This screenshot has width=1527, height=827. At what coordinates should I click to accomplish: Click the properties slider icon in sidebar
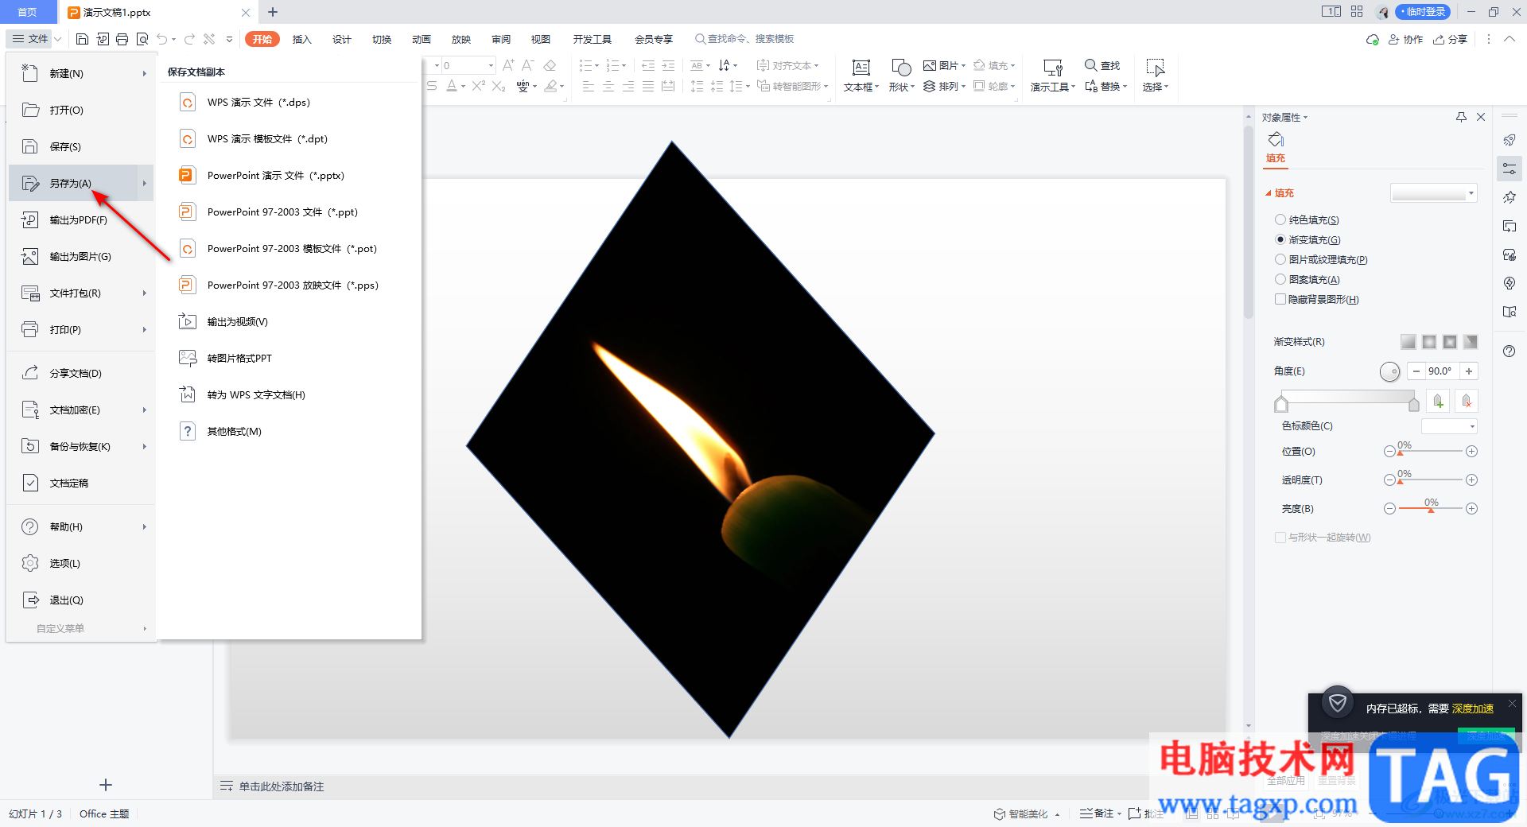[1510, 169]
